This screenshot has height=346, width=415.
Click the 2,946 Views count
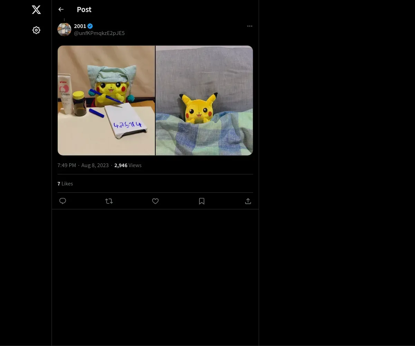pos(128,165)
